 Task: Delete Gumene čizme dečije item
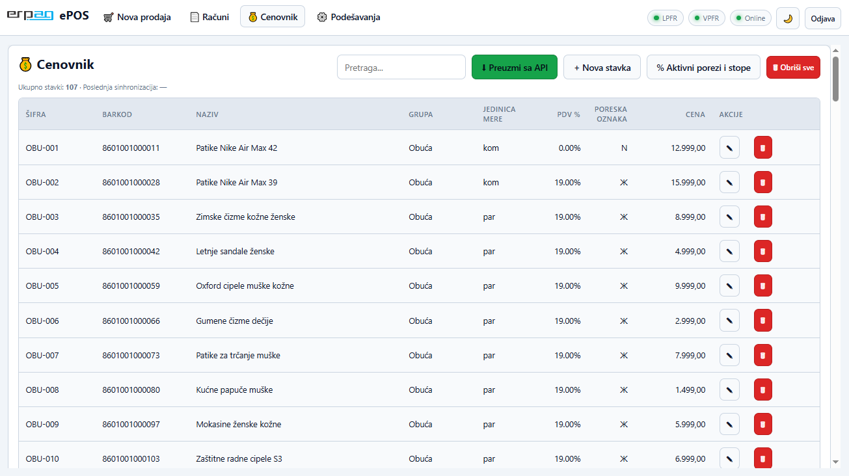pyautogui.click(x=763, y=321)
